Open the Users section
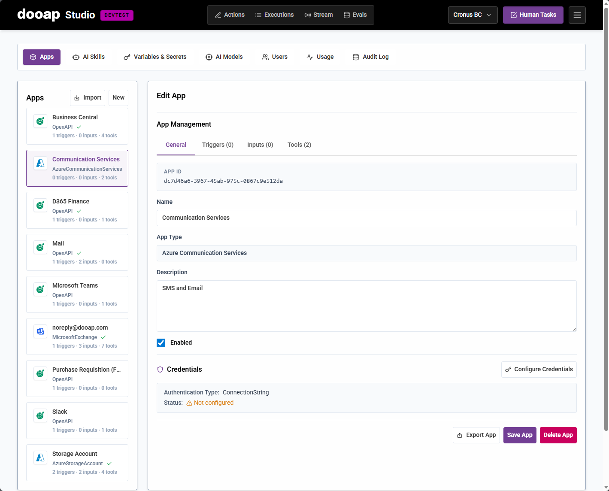This screenshot has width=609, height=491. click(275, 57)
